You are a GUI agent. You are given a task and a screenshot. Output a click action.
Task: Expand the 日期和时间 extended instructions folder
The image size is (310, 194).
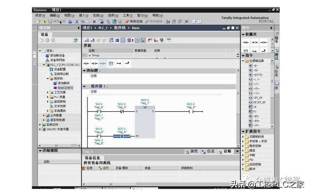click(243, 137)
